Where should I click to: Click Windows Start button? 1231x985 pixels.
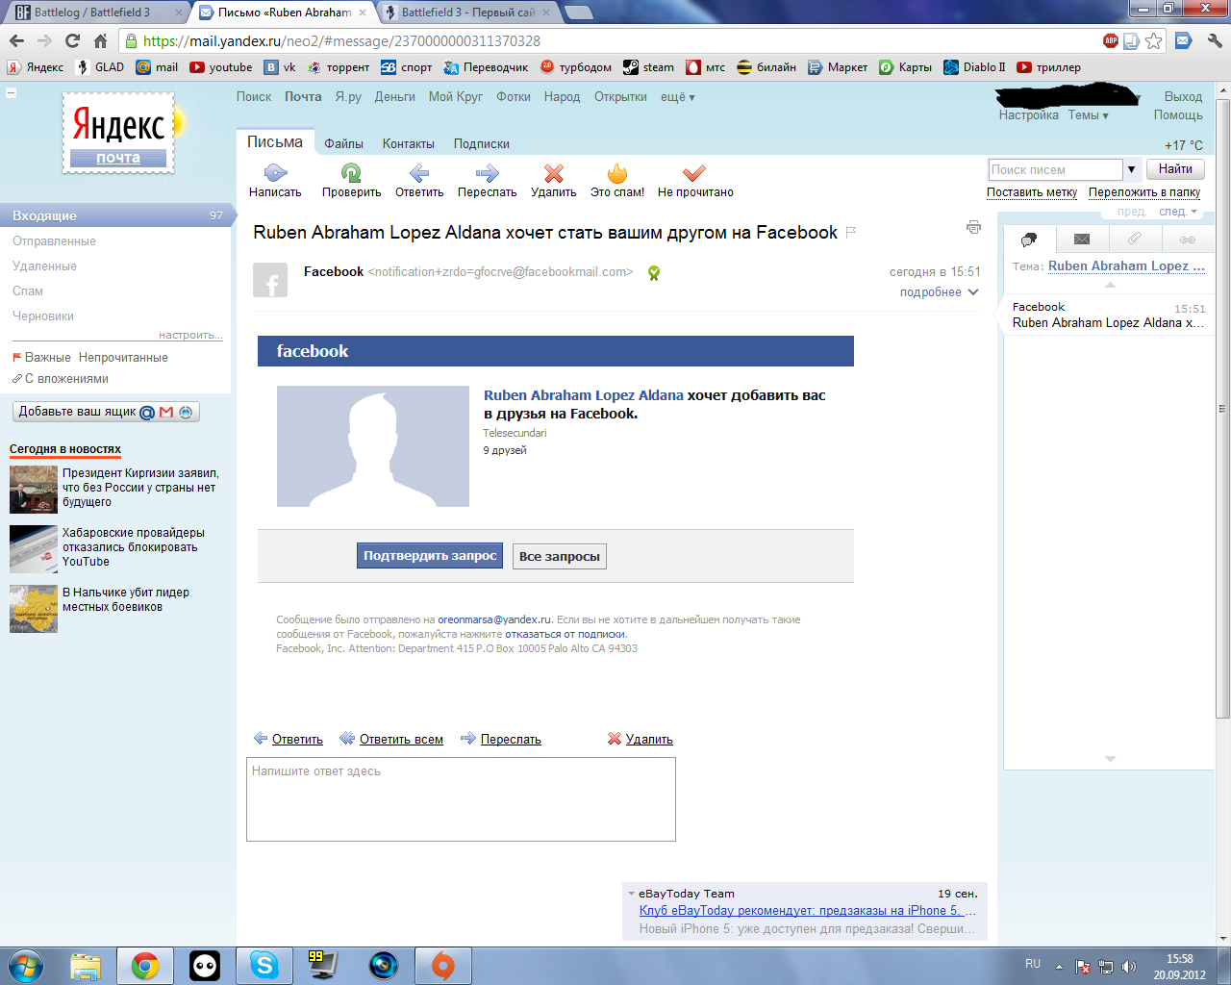[25, 965]
